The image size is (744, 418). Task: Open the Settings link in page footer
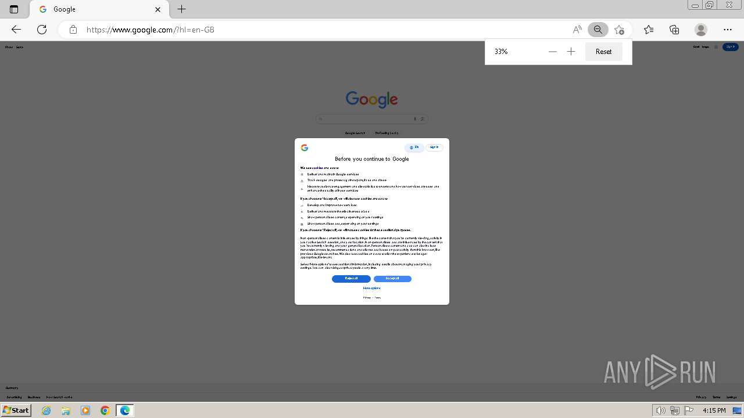731,397
